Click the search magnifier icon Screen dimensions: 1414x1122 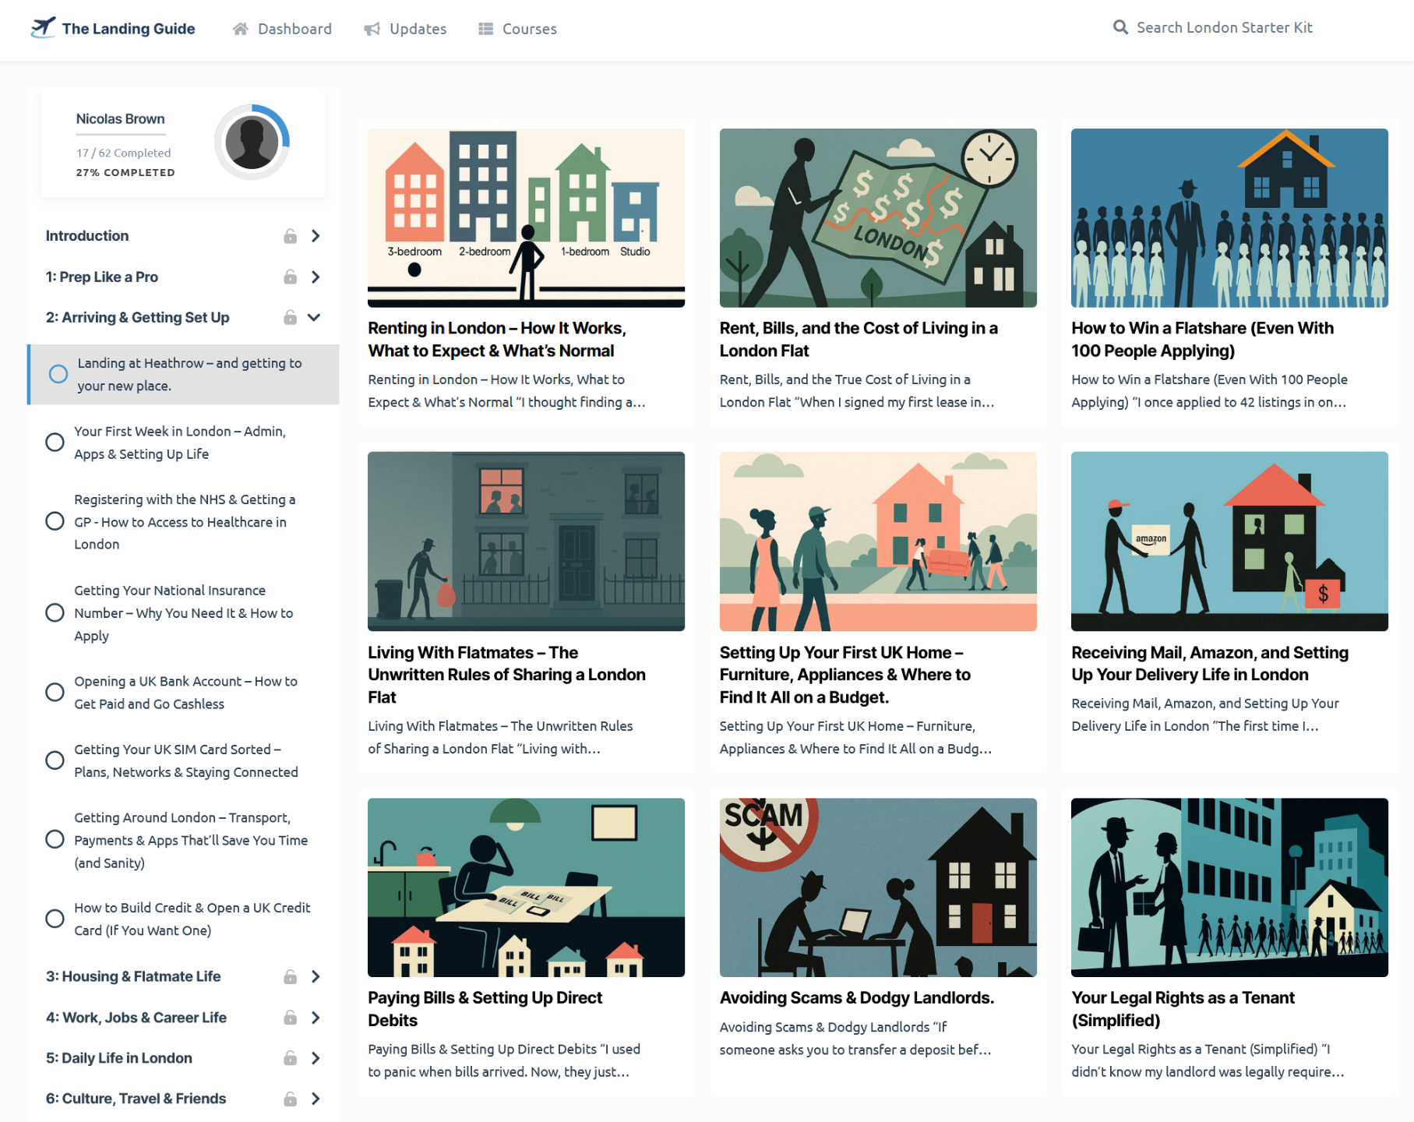point(1120,27)
